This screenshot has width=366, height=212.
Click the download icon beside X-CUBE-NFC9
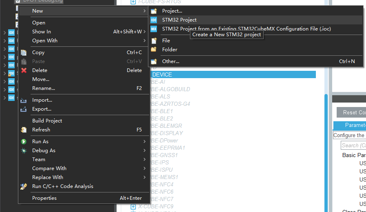tap(133, 207)
